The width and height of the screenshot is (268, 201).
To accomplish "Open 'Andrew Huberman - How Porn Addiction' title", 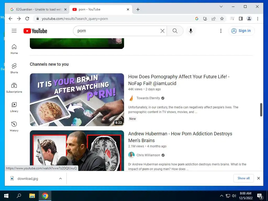I will click(180, 137).
